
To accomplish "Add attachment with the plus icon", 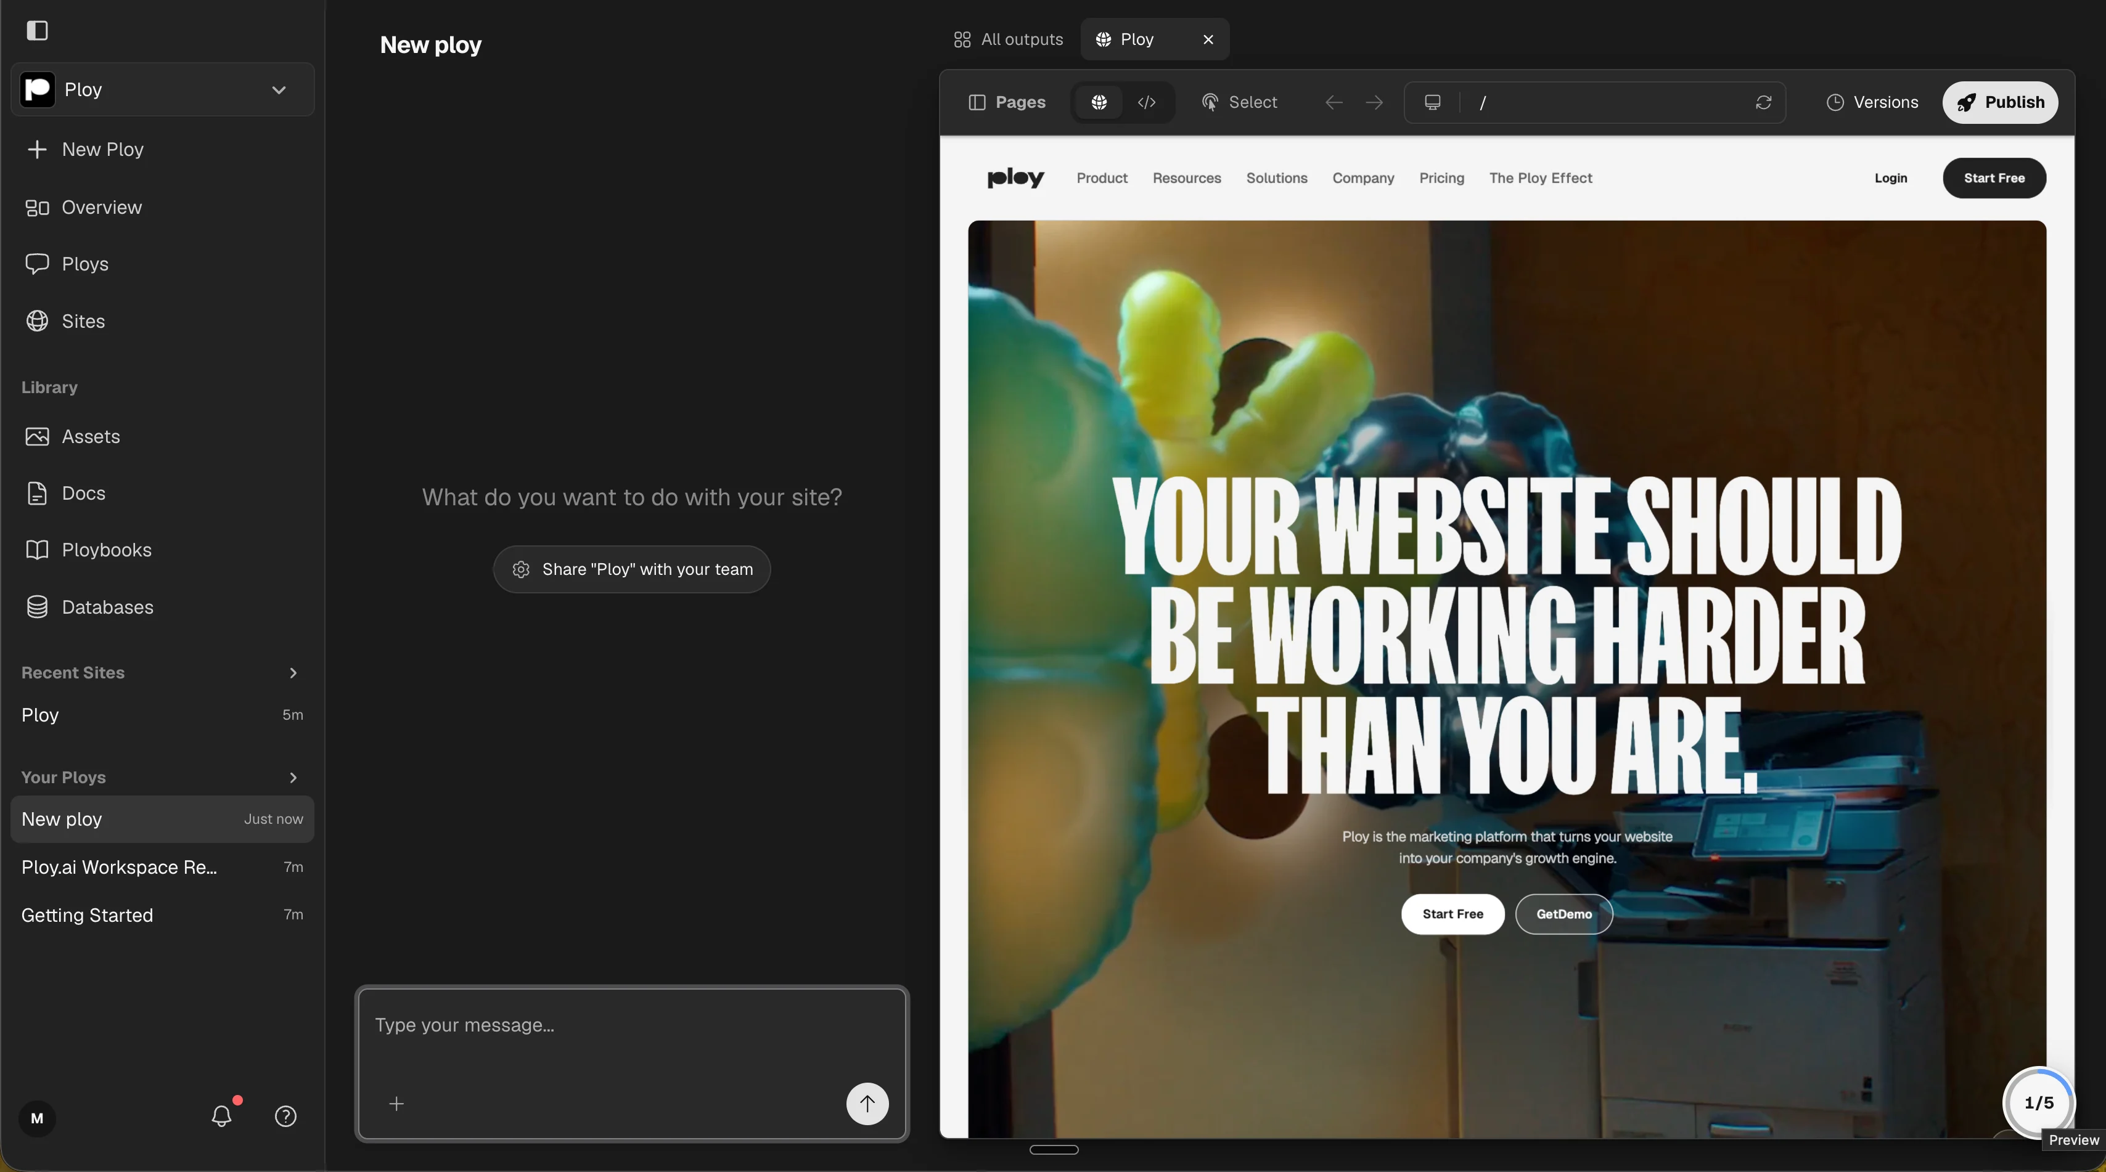I will click(396, 1104).
